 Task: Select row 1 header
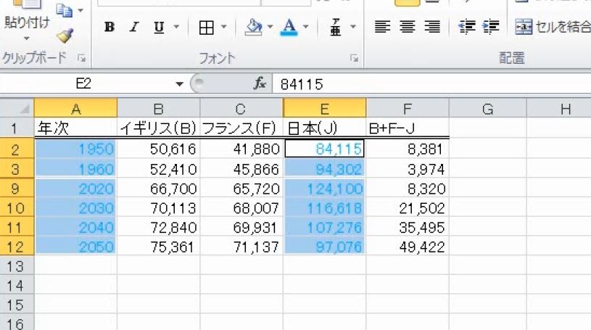pos(17,128)
